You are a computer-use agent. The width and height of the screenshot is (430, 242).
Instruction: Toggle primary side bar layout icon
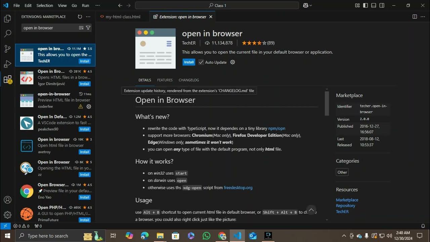[365, 5]
